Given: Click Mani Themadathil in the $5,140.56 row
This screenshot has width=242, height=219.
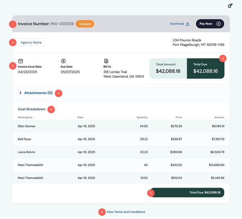Looking at the screenshot, I should coord(30,178).
